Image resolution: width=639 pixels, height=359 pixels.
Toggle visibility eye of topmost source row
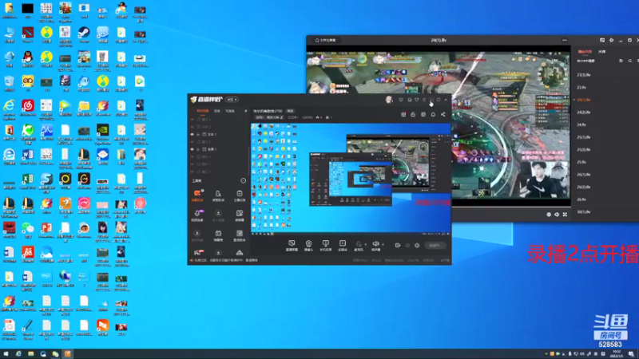pyautogui.click(x=192, y=120)
